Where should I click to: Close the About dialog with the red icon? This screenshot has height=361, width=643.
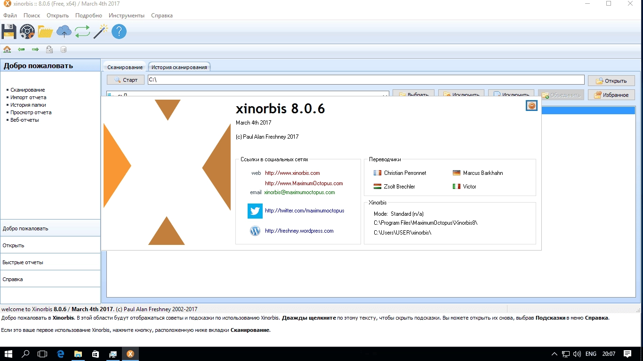[x=532, y=106]
